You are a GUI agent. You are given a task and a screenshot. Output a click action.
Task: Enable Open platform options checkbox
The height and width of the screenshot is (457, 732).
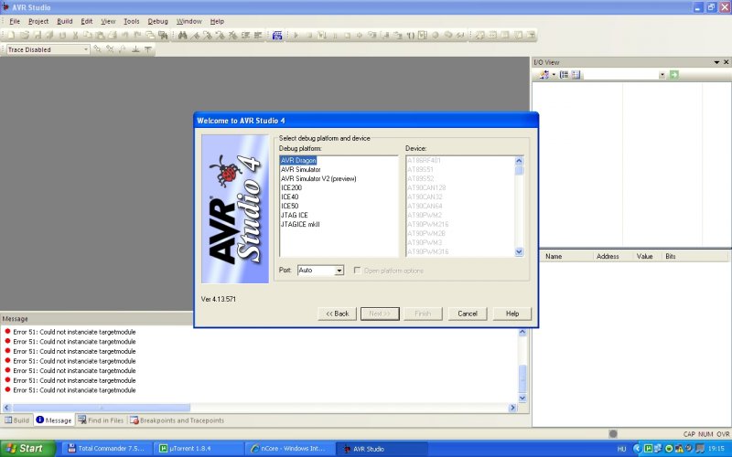357,271
